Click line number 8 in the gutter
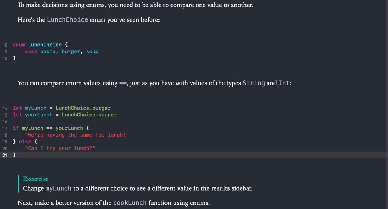This screenshot has width=388, height=209. 6,45
